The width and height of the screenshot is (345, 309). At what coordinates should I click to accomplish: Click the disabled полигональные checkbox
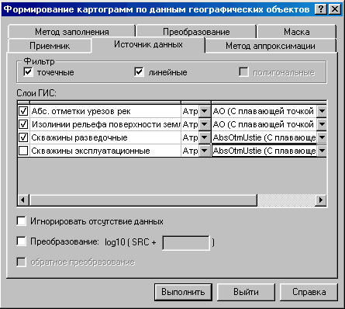(x=243, y=72)
